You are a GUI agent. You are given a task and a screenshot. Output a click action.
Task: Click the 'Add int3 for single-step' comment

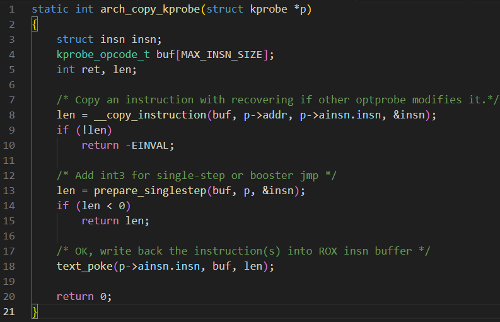click(x=197, y=176)
